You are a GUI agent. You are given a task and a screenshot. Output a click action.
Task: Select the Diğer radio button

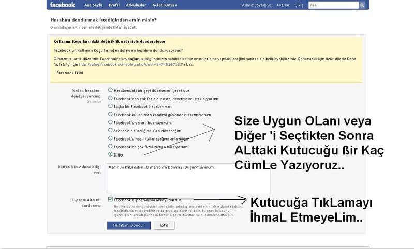click(110, 154)
